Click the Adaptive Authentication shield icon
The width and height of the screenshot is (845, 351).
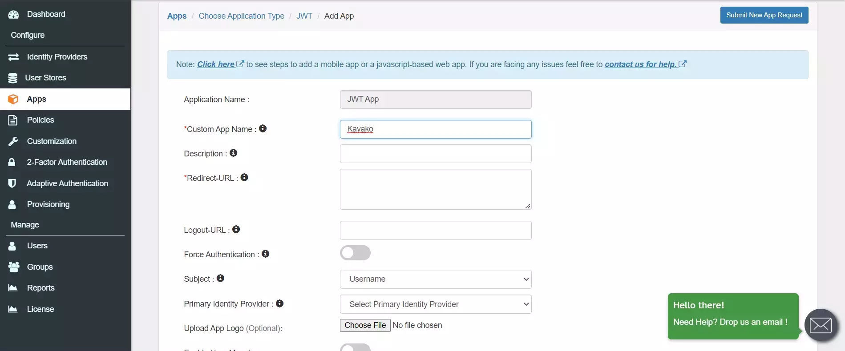pos(12,183)
